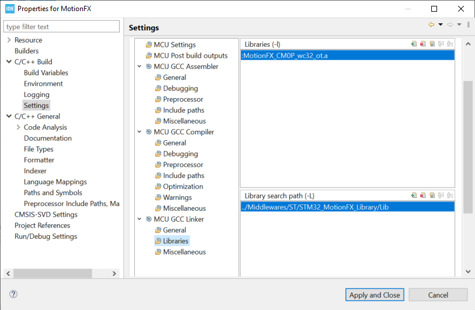This screenshot has height=310, width=475.
Task: Move Libraries (-l) entry down
Action: point(450,44)
